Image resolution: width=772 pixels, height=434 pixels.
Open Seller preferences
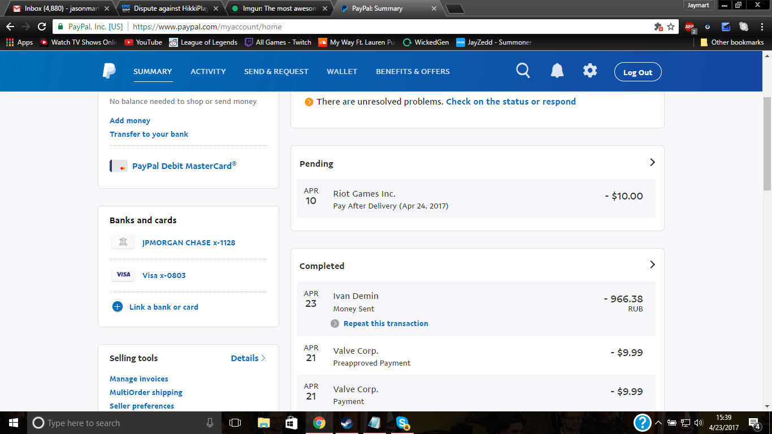(142, 406)
